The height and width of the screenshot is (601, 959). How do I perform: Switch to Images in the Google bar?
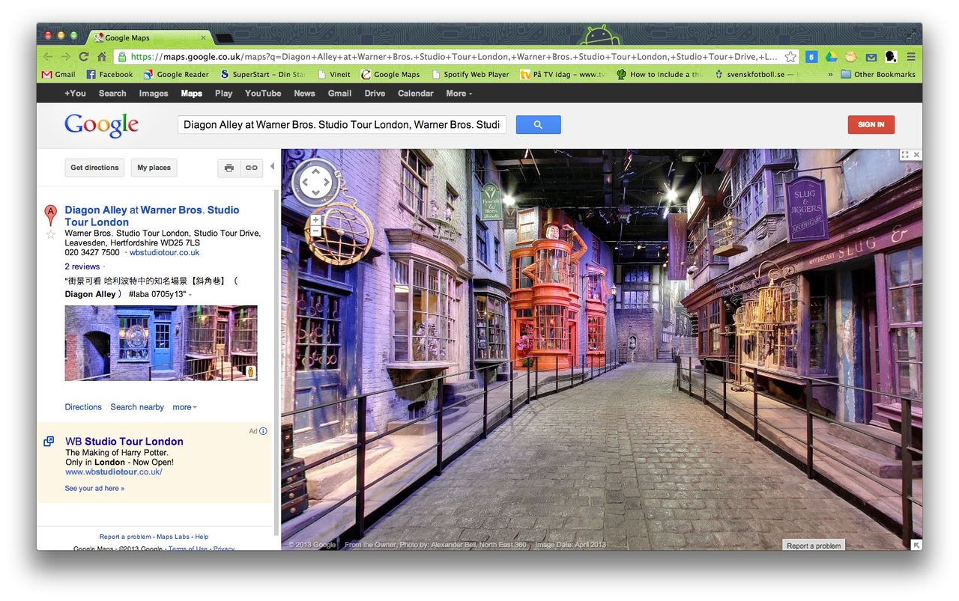(153, 94)
